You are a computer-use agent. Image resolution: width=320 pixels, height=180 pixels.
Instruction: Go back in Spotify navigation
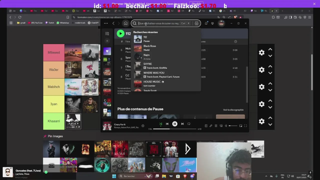[113, 23]
